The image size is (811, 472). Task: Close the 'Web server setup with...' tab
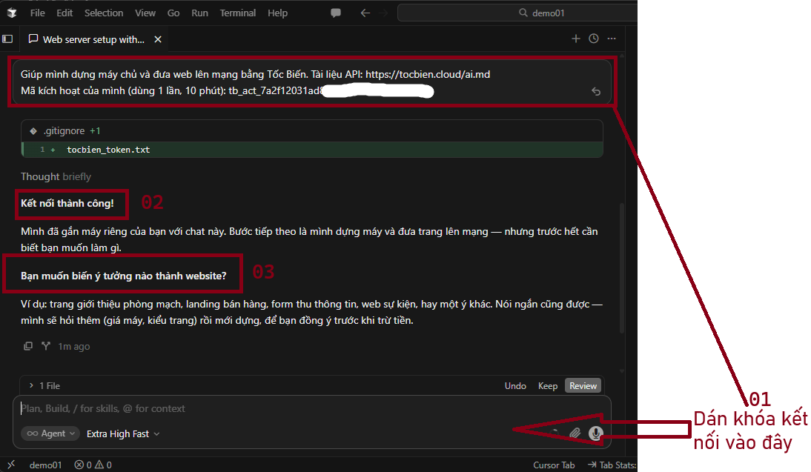coord(158,39)
